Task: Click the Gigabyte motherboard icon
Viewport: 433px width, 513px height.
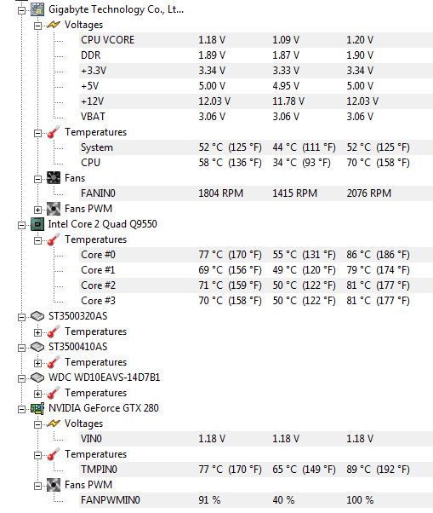Action: pos(37,9)
